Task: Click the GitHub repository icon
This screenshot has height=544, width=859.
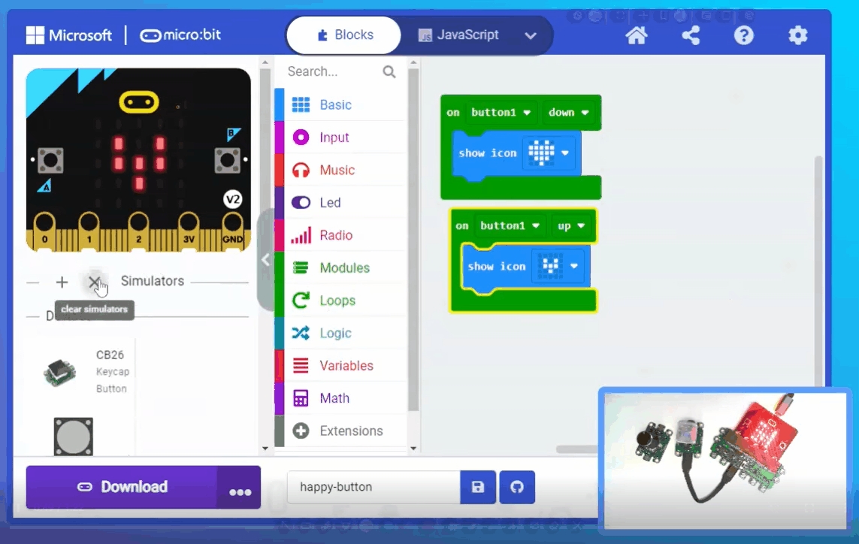Action: click(x=517, y=487)
